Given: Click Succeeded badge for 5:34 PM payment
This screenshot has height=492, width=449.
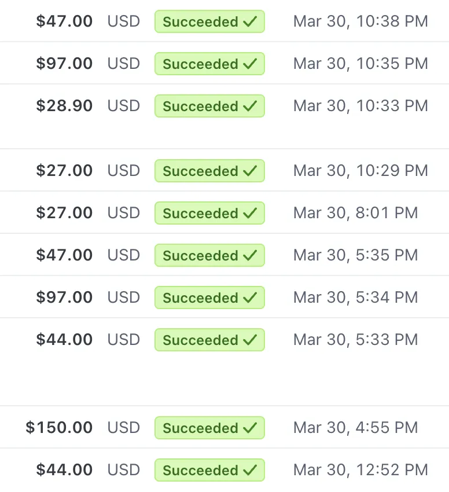Looking at the screenshot, I should click(x=209, y=298).
